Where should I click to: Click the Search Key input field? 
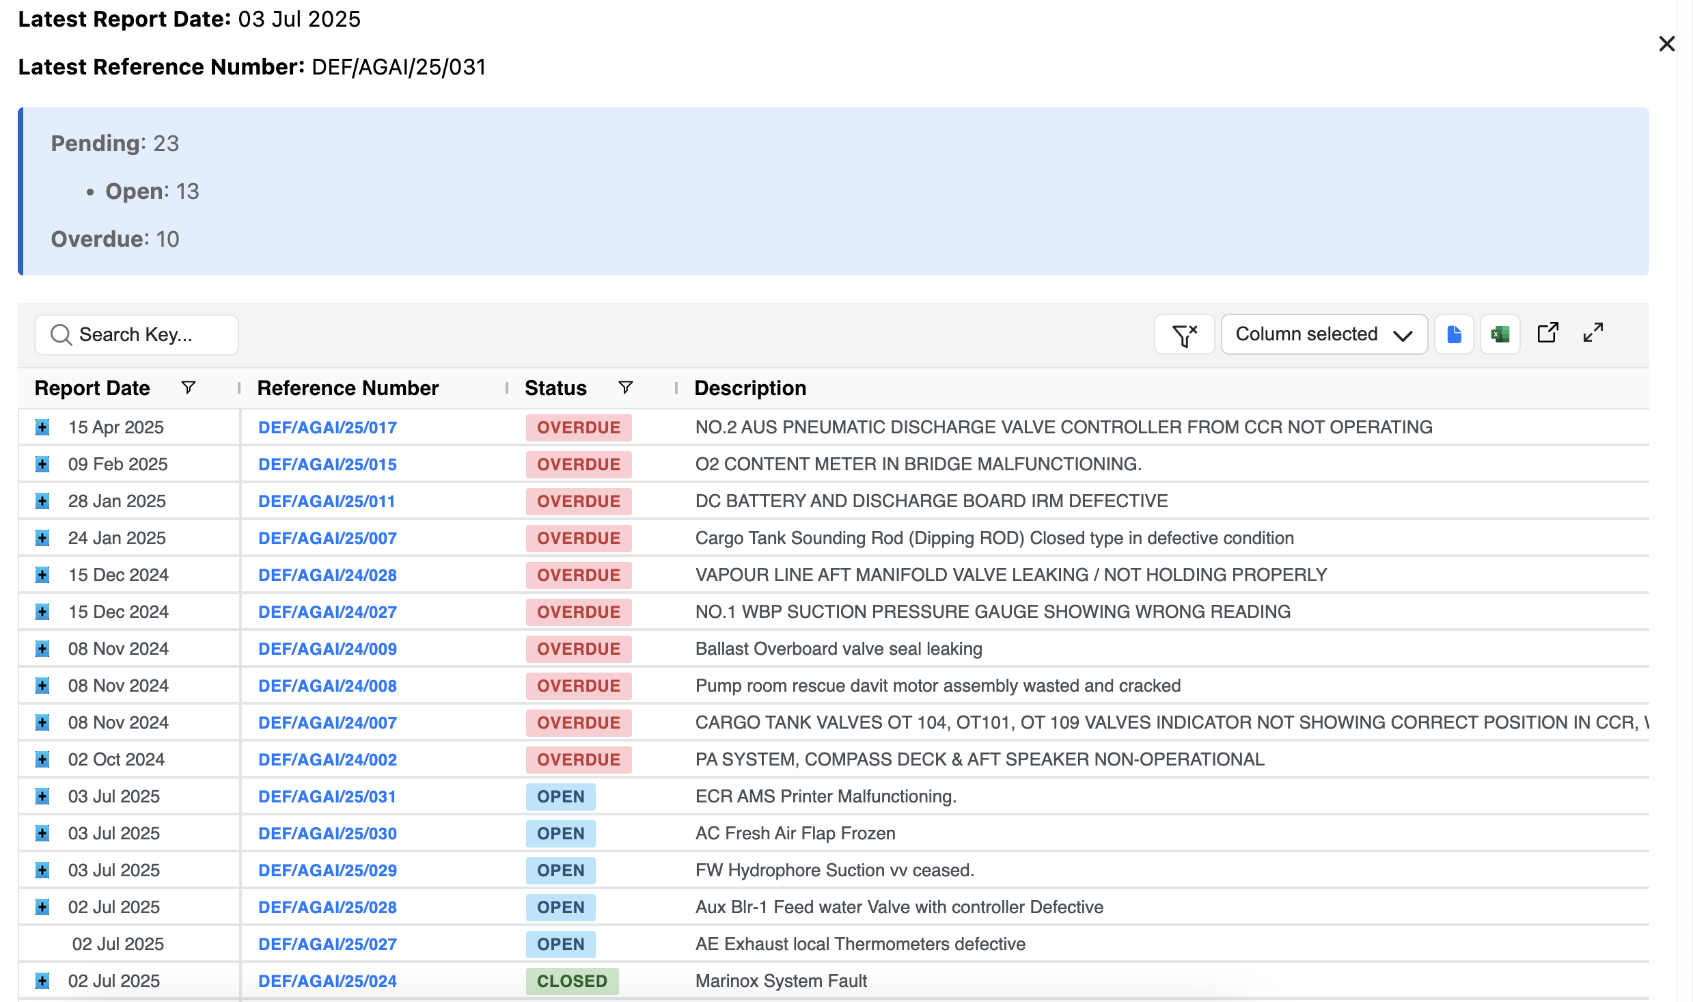137,335
